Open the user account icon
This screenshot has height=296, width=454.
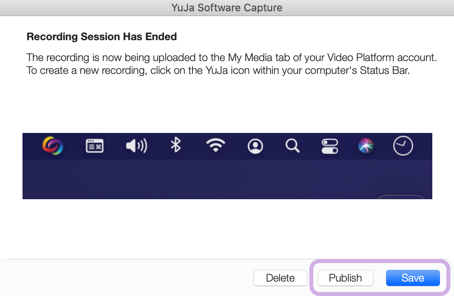255,146
